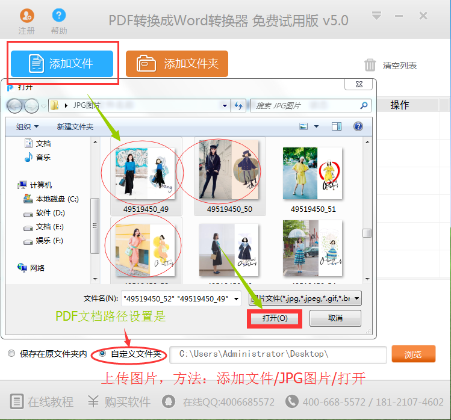
Task: Click the refresh button beside address bar
Action: (238, 106)
